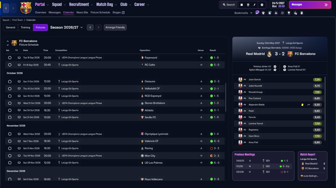This screenshot has width=336, height=188.
Task: Open the Season 2026/27 selector dropdown
Action: tap(66, 27)
